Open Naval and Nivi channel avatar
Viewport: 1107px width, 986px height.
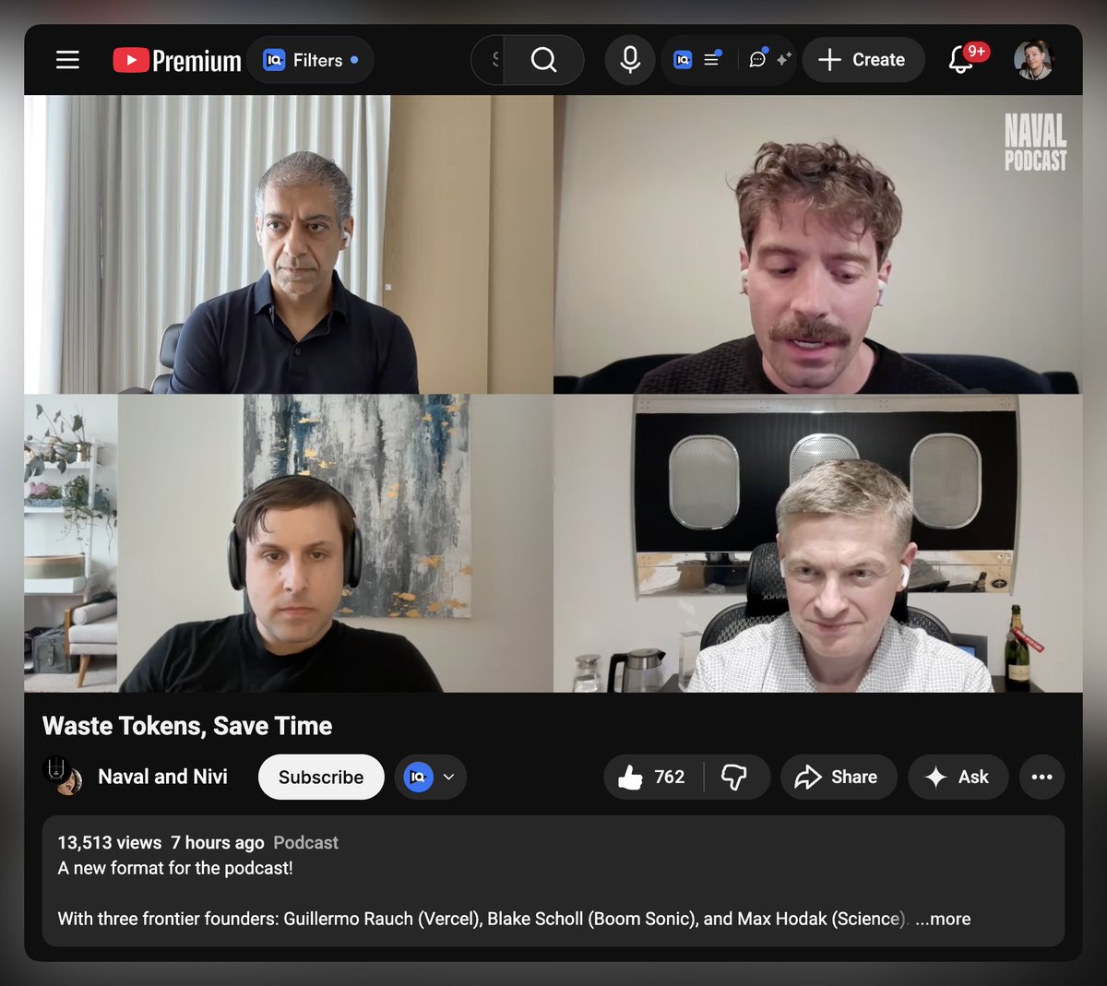[63, 776]
